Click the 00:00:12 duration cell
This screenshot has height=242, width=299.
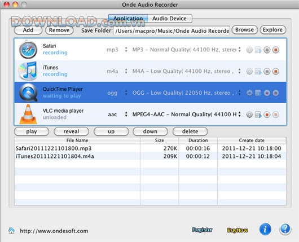point(198,156)
